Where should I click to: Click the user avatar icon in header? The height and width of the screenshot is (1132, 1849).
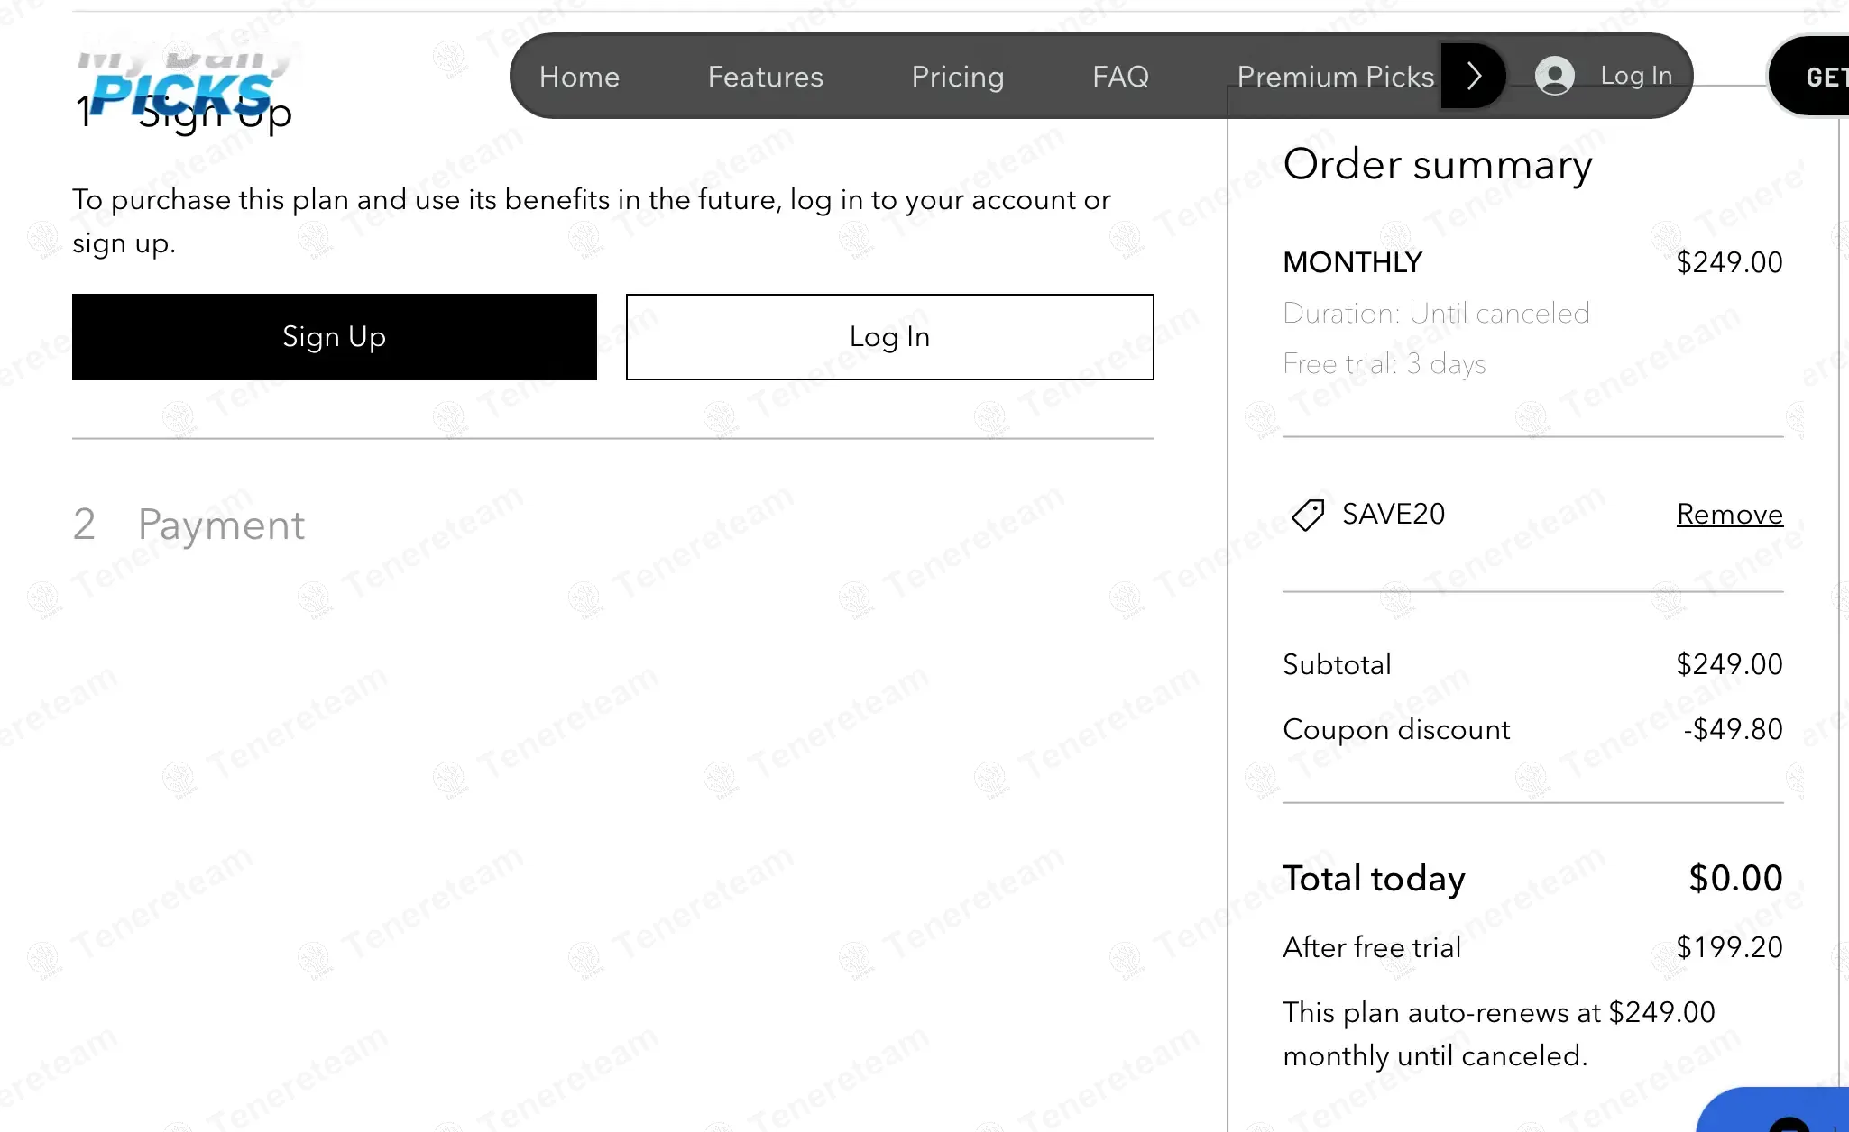coord(1555,76)
